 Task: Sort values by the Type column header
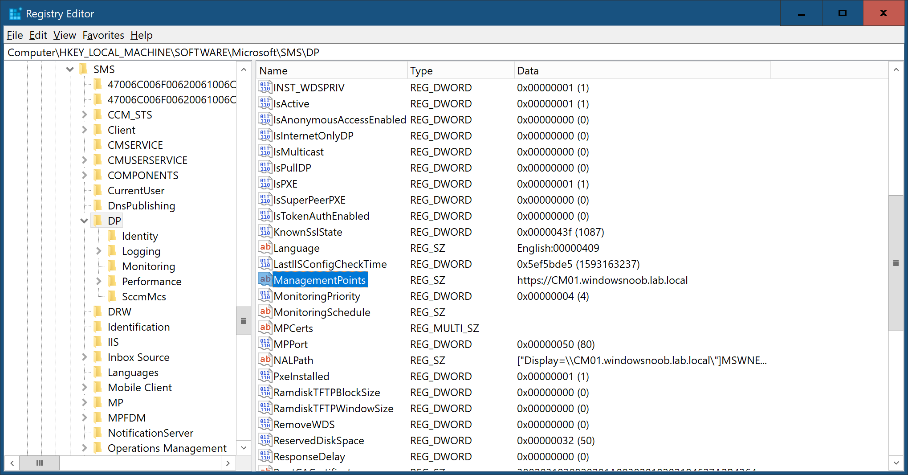pos(461,71)
